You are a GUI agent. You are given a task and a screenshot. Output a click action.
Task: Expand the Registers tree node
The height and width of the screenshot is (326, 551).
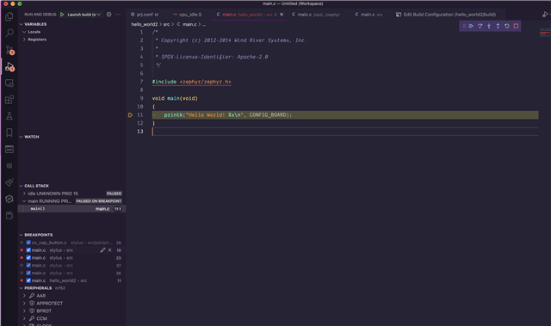(x=24, y=40)
